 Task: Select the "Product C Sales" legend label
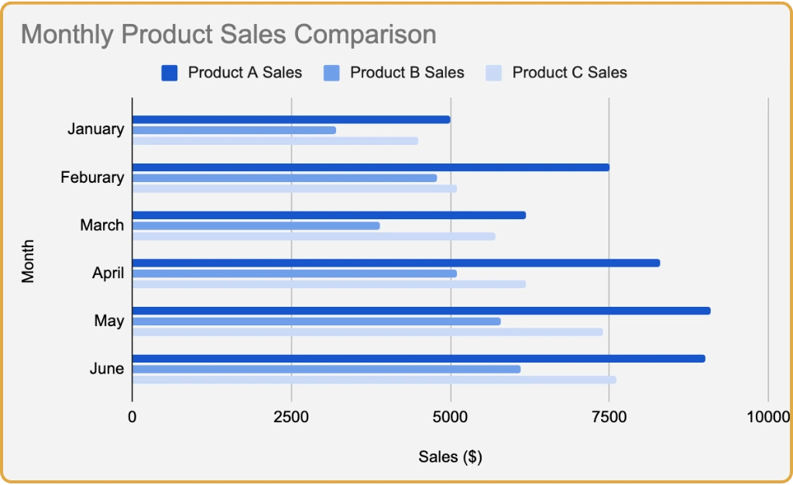569,73
